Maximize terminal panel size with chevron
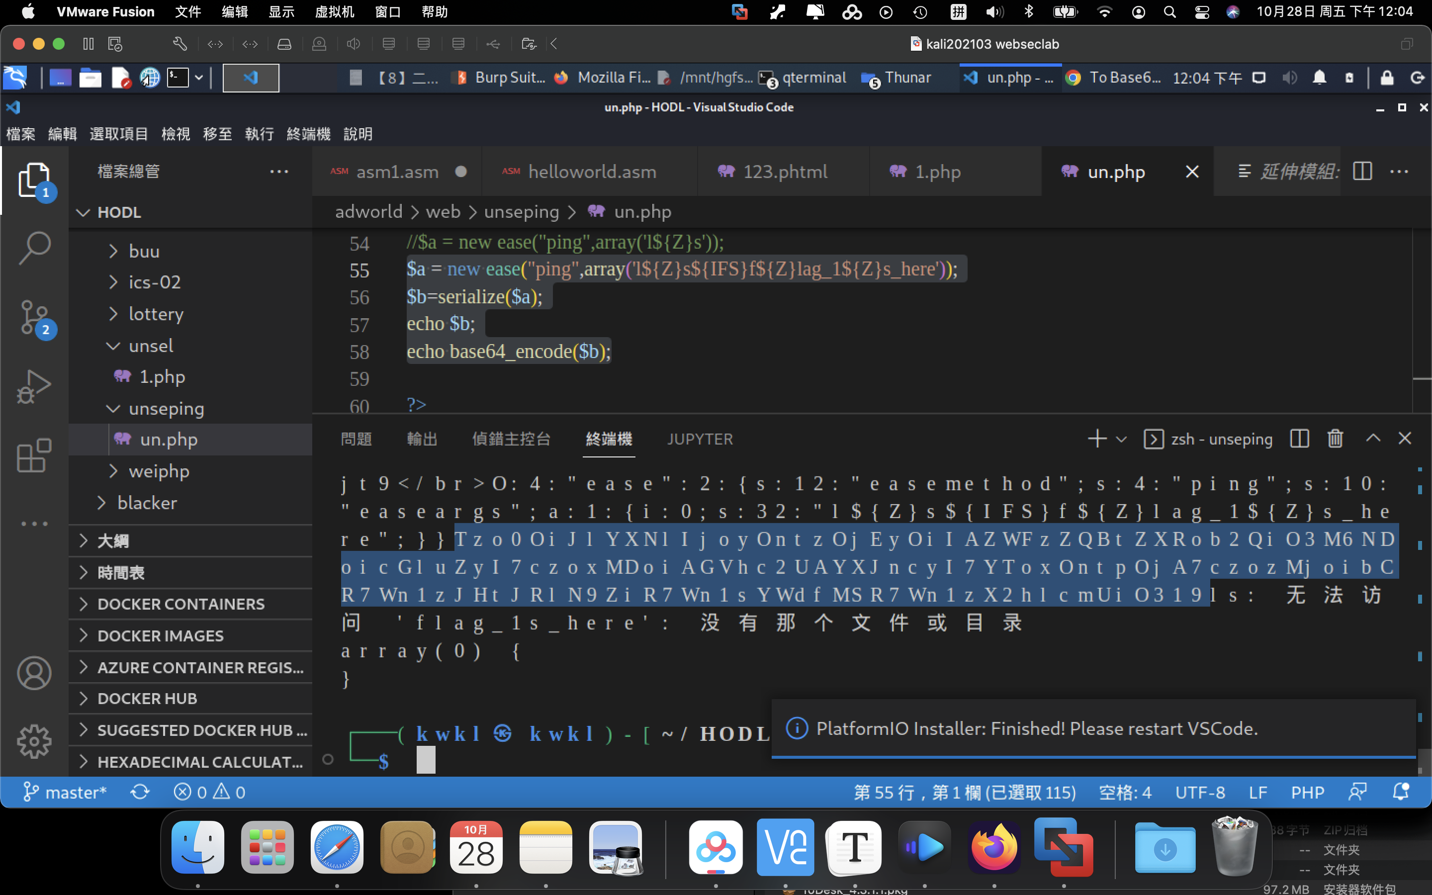This screenshot has height=895, width=1432. pos(1373,439)
